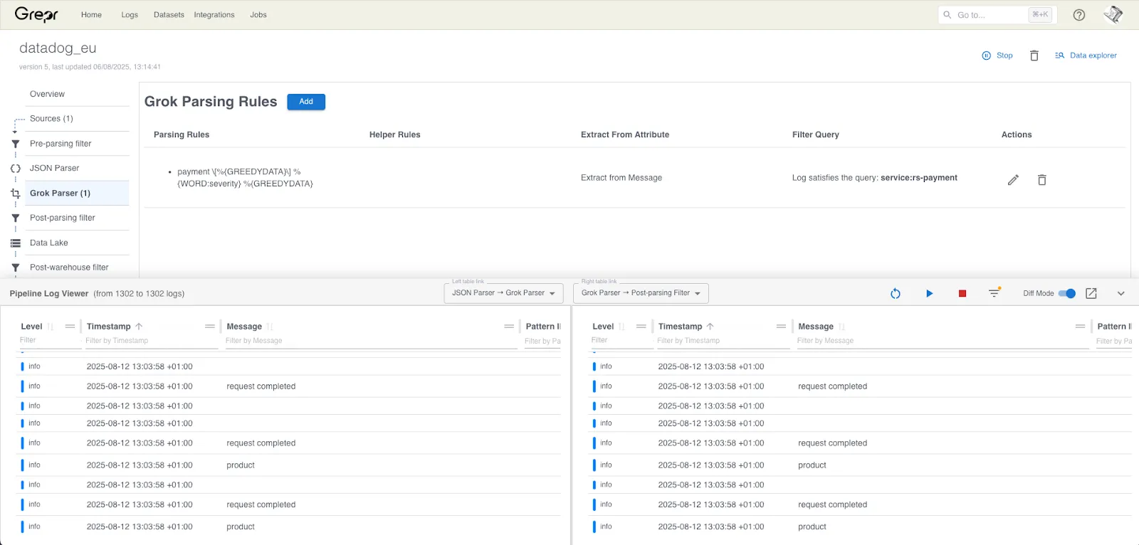1139x545 pixels.
Task: Open JSON Parser → Grok Parser left table dropdown
Action: [503, 293]
